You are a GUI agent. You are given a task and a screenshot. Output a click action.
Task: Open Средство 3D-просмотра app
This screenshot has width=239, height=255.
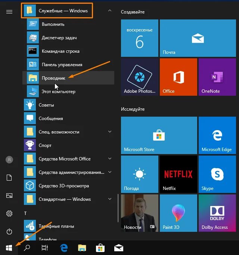pyautogui.click(x=68, y=186)
